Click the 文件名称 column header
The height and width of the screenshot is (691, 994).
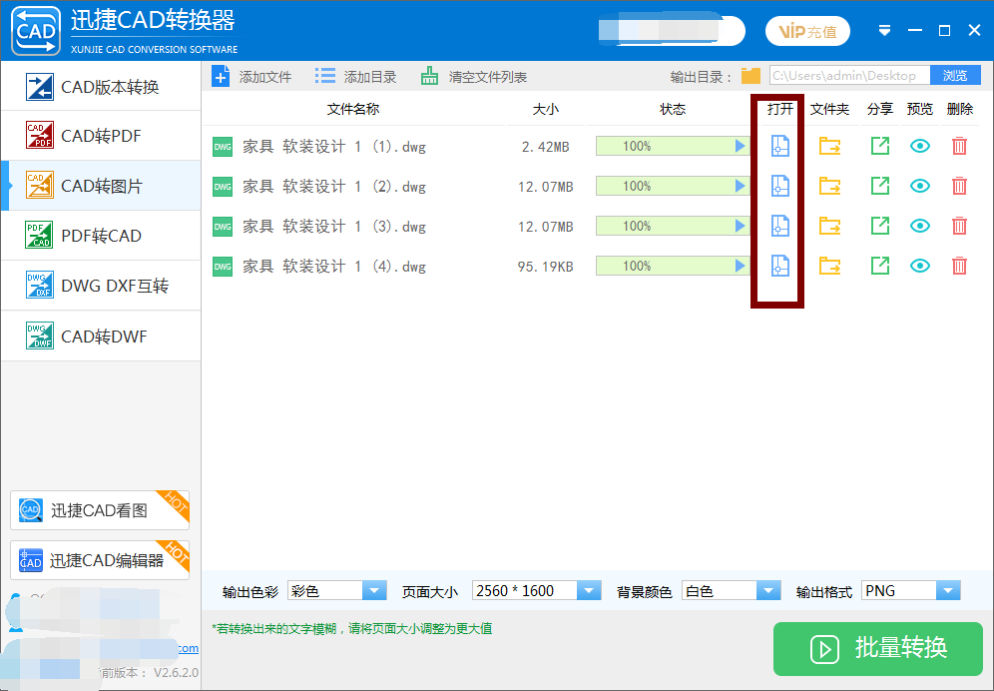pos(353,109)
